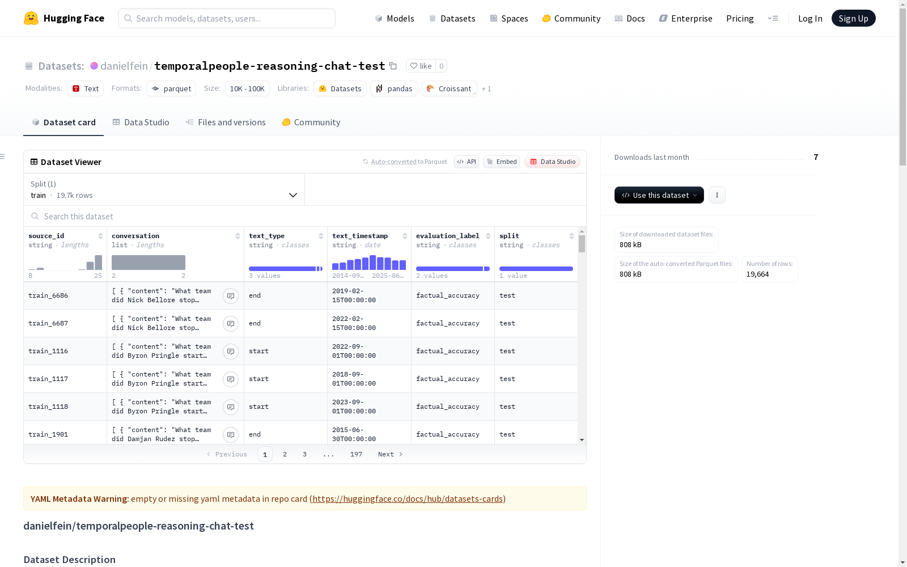Viewport: 907px width, 567px height.
Task: Open conversation preview for train_1118 row
Action: (x=231, y=407)
